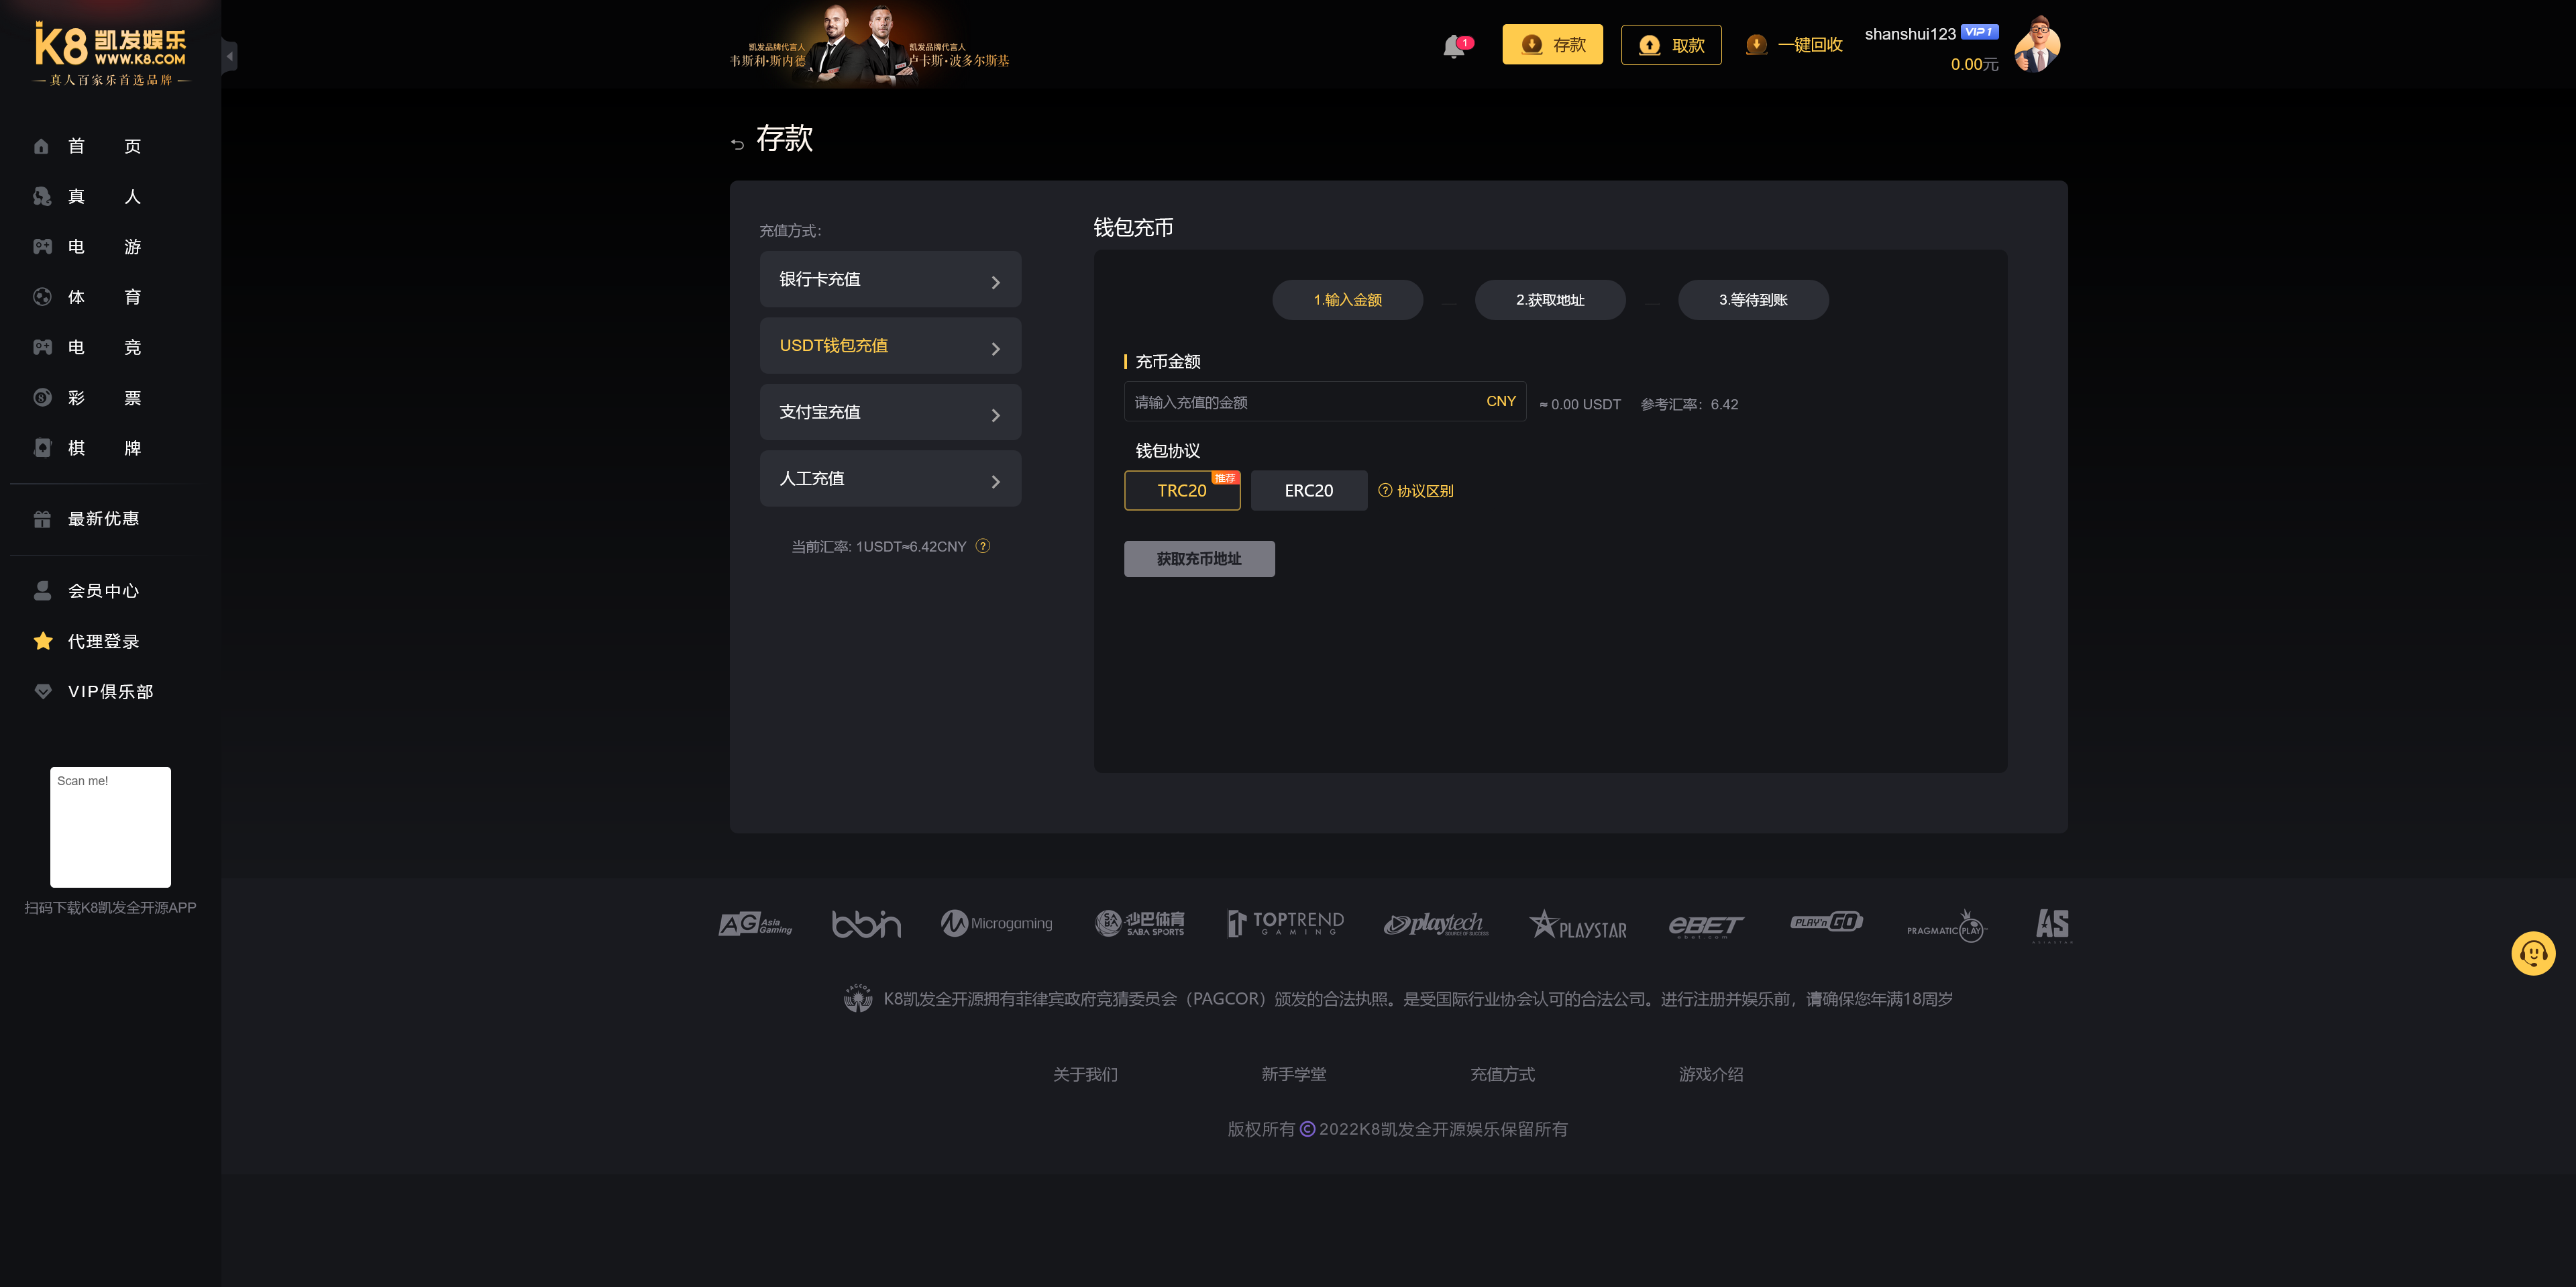Click username shanshui123
The image size is (2576, 1287).
1910,34
